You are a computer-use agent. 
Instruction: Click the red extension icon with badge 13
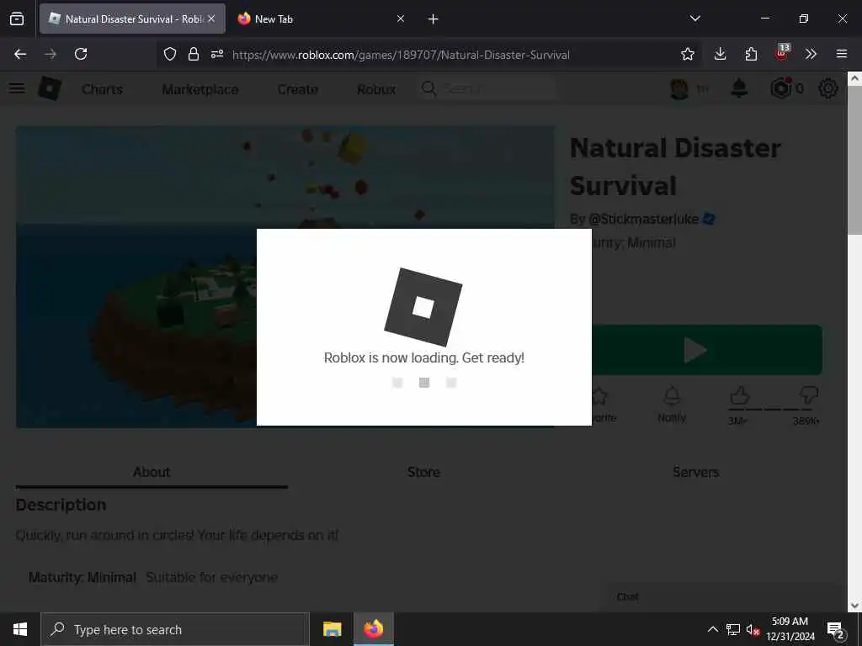[x=782, y=53]
